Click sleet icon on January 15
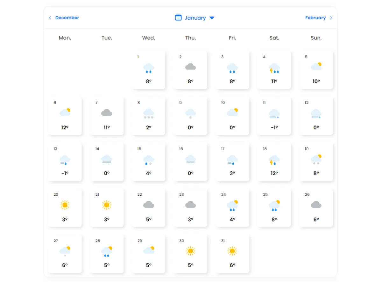This screenshot has width=382, height=286. (x=149, y=160)
